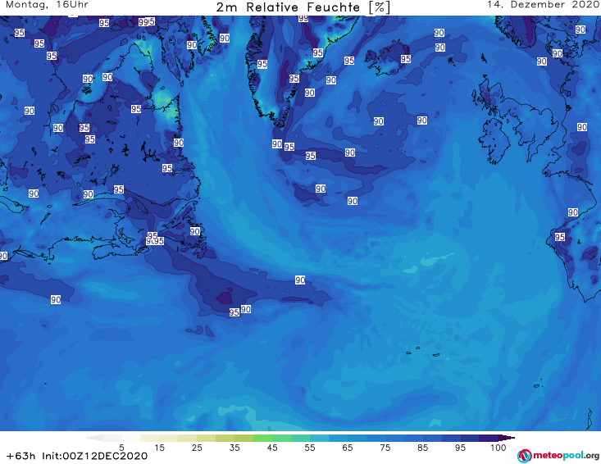This screenshot has width=601, height=464.
Task: Click the '35' tick label on the color scale
Action: point(234,448)
